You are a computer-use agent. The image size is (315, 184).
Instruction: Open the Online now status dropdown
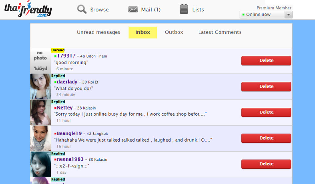(262, 15)
